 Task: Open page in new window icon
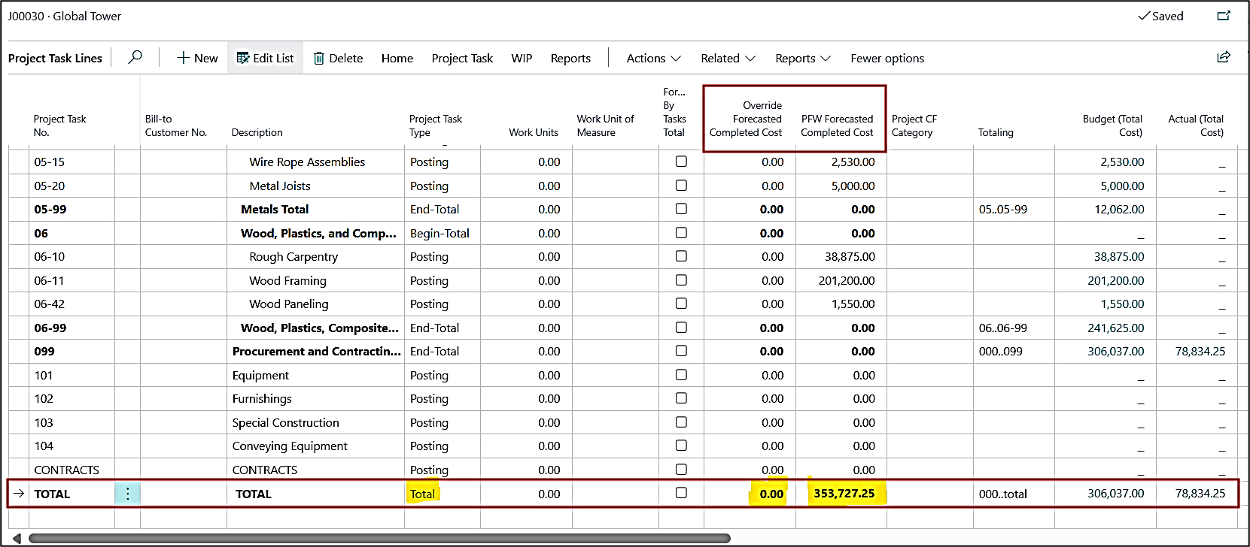pyautogui.click(x=1224, y=16)
